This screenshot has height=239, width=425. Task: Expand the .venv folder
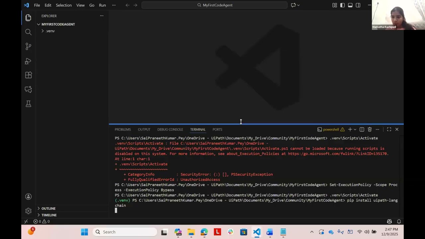[x=50, y=31]
